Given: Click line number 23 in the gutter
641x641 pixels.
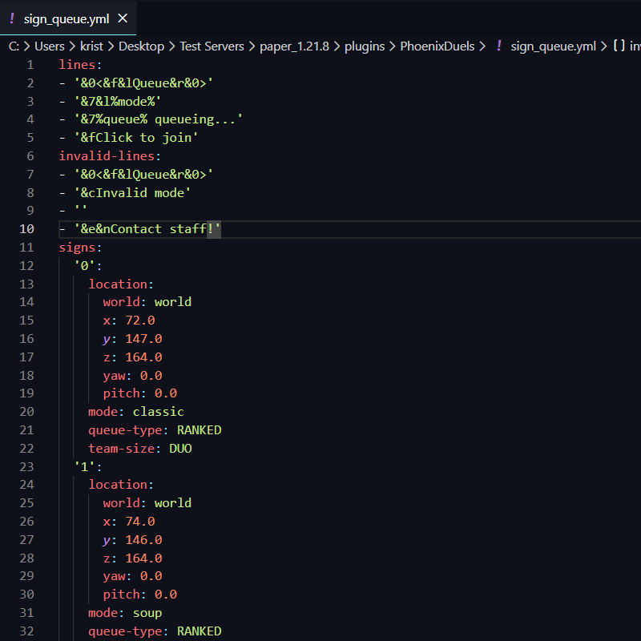Looking at the screenshot, I should 27,466.
